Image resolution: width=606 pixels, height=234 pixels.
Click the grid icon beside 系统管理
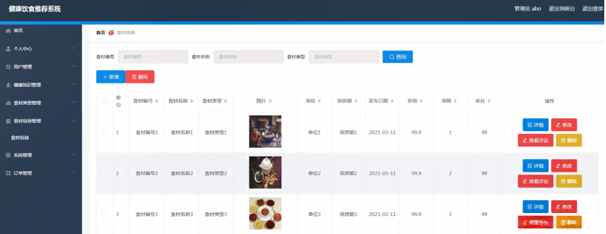coord(8,155)
